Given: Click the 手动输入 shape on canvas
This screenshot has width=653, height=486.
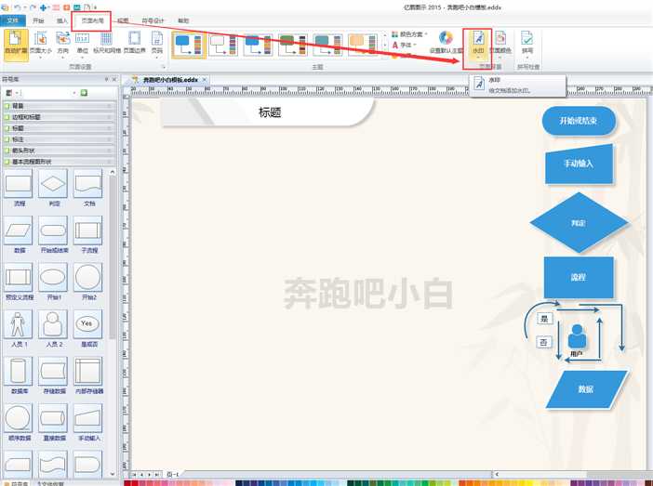Looking at the screenshot, I should pyautogui.click(x=579, y=164).
